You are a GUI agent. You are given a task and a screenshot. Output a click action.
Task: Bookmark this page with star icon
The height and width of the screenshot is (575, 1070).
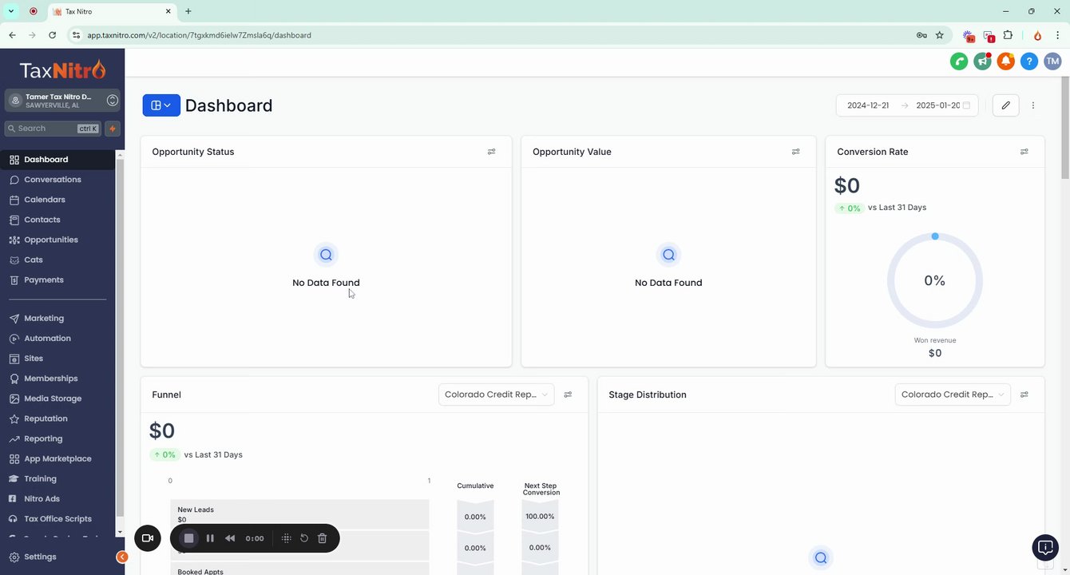coord(940,35)
